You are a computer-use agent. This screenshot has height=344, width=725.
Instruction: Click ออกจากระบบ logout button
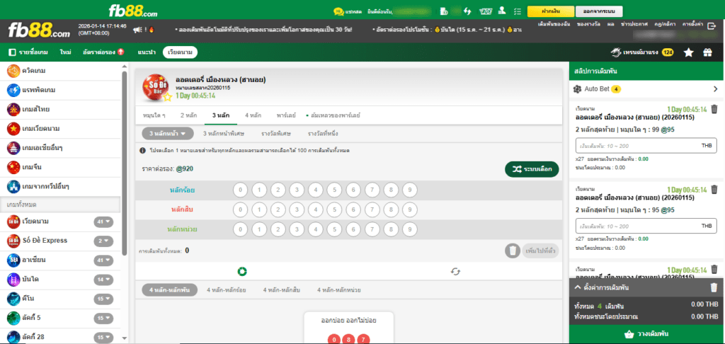[x=599, y=11]
